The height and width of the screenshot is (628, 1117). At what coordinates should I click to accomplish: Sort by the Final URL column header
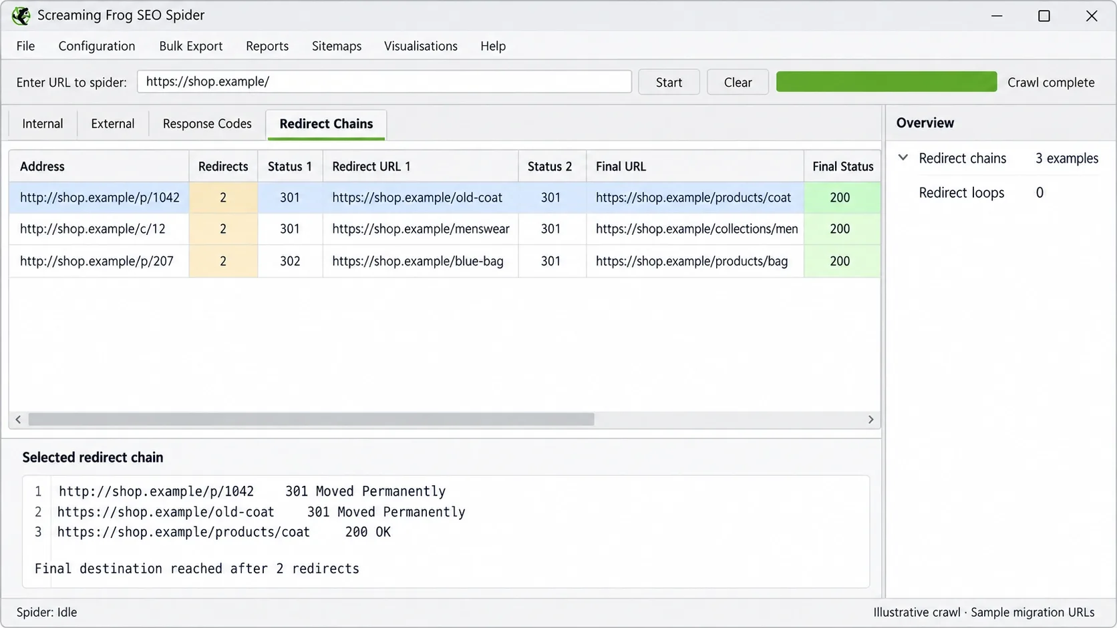(695, 166)
